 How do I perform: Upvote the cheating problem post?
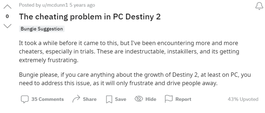(x=7, y=7)
